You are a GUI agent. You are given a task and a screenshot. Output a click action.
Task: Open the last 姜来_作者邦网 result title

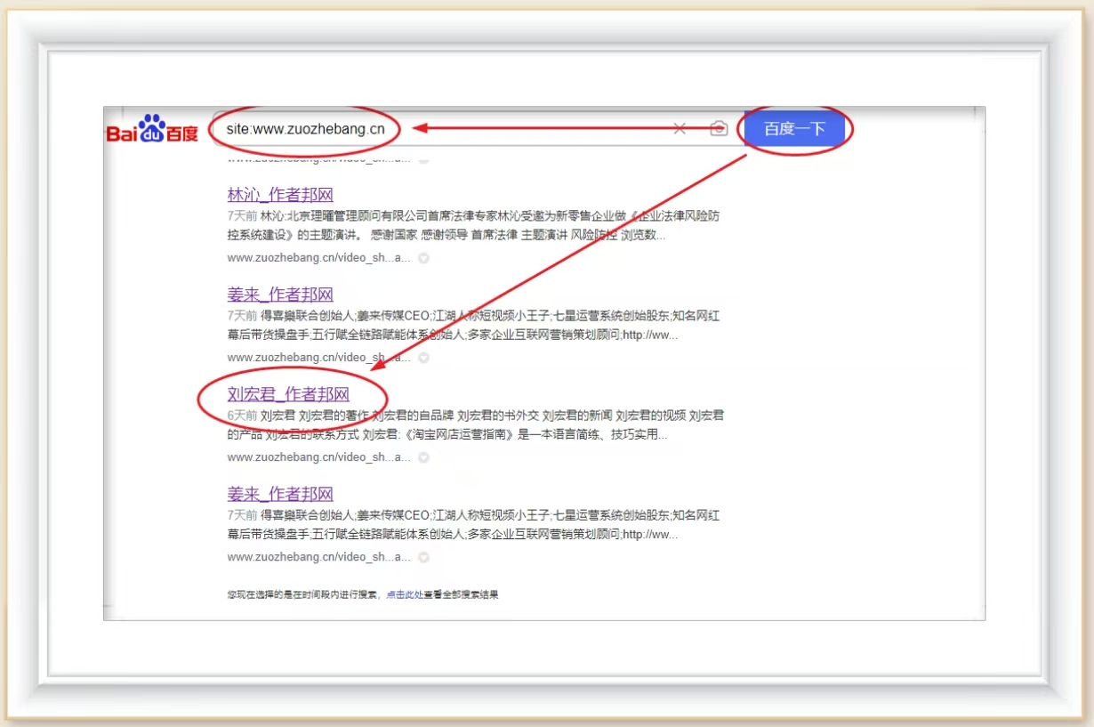[x=280, y=494]
